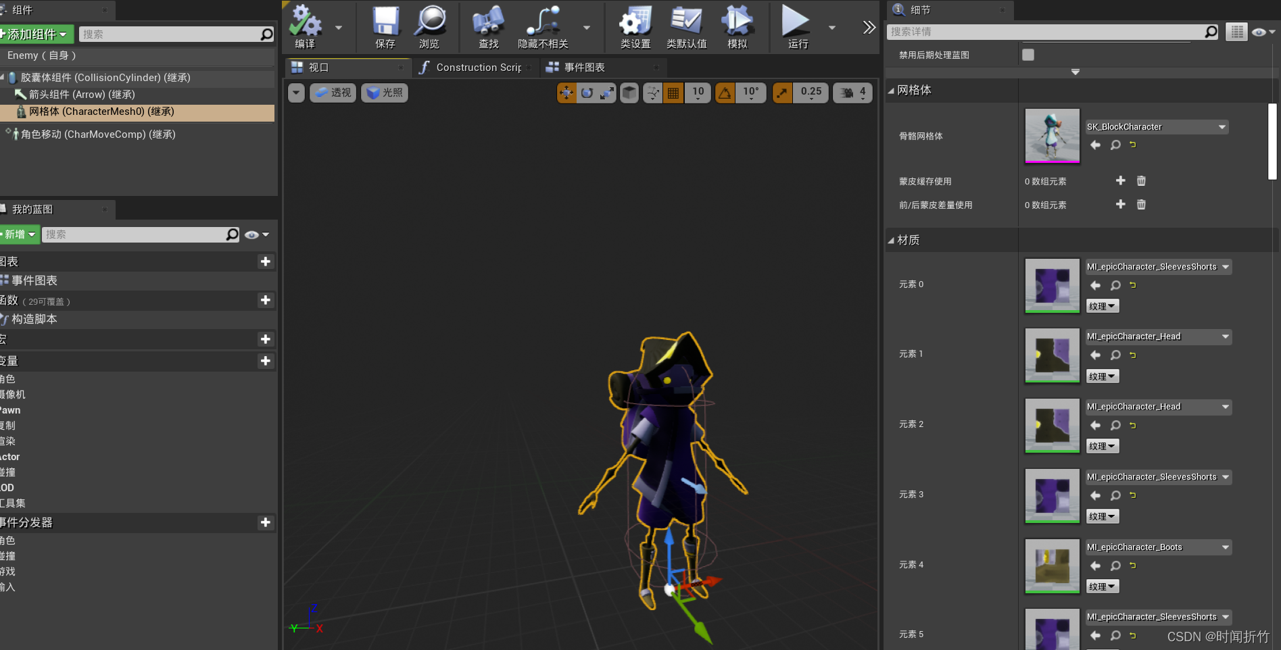Switch to Construction Script tab
Screen dimensions: 1281x650
pyautogui.click(x=475, y=68)
